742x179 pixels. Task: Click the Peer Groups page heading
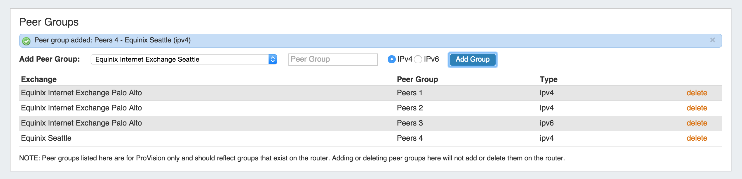click(x=49, y=22)
